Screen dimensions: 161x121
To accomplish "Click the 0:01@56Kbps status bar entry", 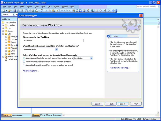I will click(x=126, y=119).
